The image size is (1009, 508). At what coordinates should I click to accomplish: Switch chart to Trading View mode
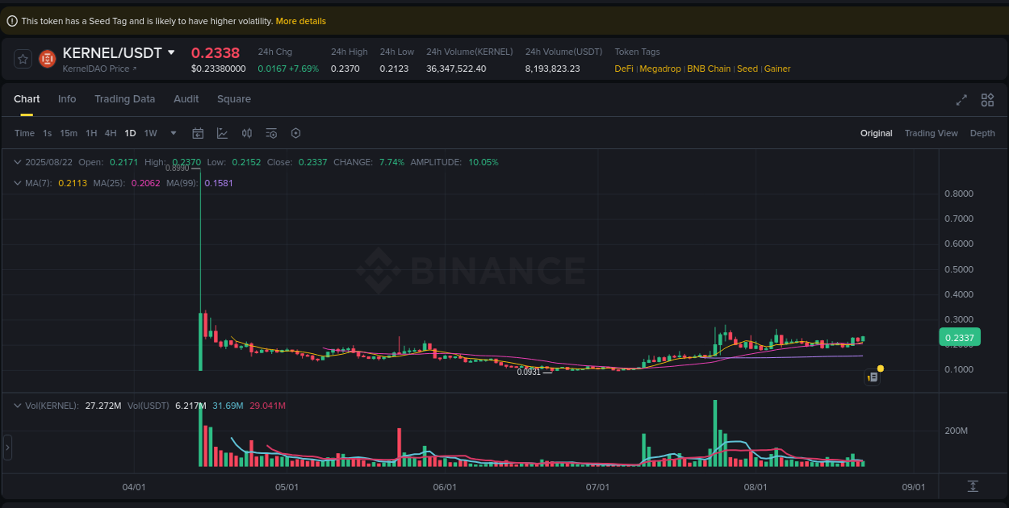pyautogui.click(x=932, y=133)
